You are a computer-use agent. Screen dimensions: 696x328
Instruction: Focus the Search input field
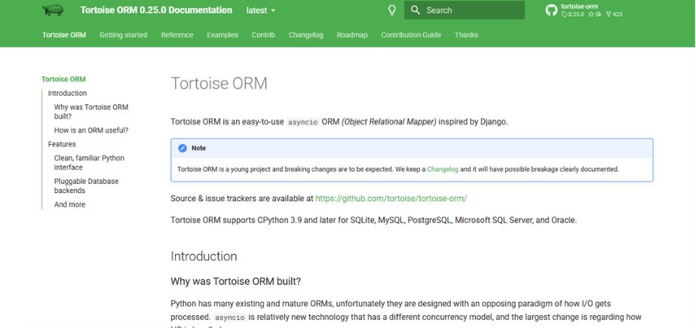point(465,11)
